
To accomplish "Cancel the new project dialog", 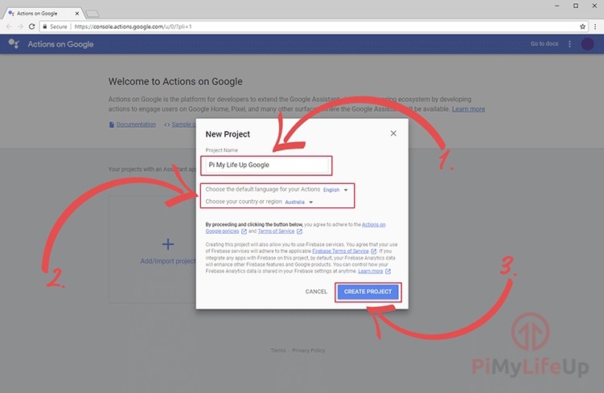I will click(x=316, y=291).
